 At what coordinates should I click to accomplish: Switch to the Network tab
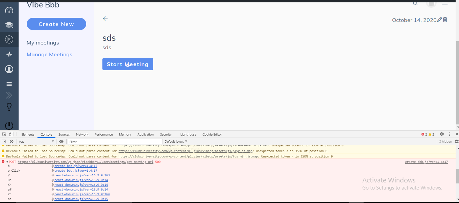pyautogui.click(x=82, y=134)
